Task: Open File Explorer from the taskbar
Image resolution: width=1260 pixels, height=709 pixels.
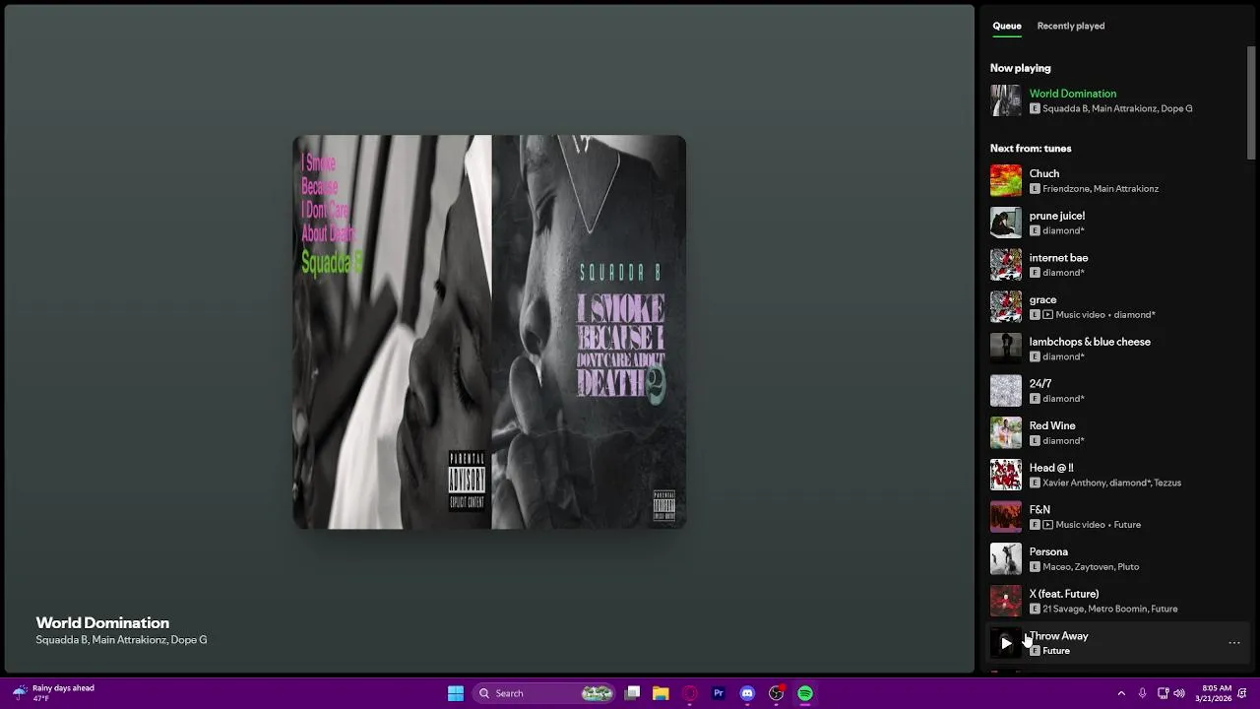Action: 661,693
